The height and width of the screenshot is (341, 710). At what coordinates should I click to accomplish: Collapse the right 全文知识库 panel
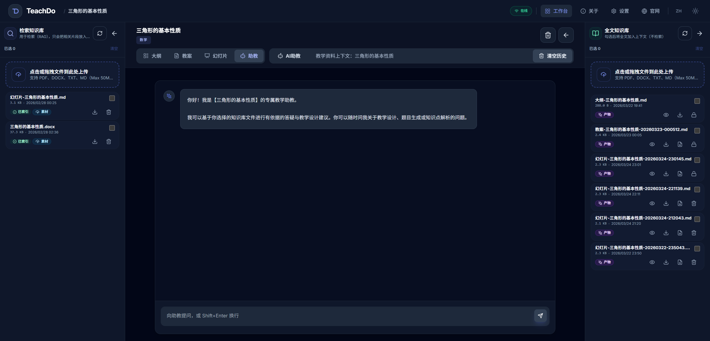[x=700, y=33]
